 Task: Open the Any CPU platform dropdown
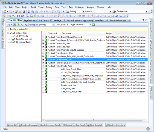click(x=110, y=12)
